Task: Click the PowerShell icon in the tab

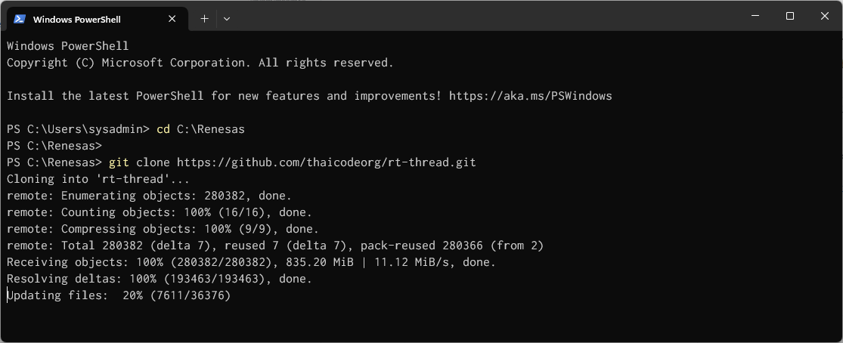Action: click(20, 19)
